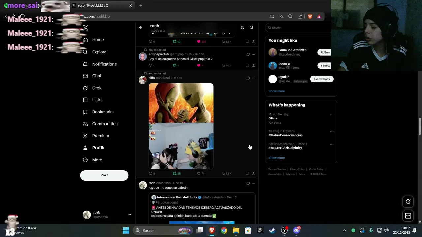
Task: View stats with 403 views
Action: click(226, 66)
